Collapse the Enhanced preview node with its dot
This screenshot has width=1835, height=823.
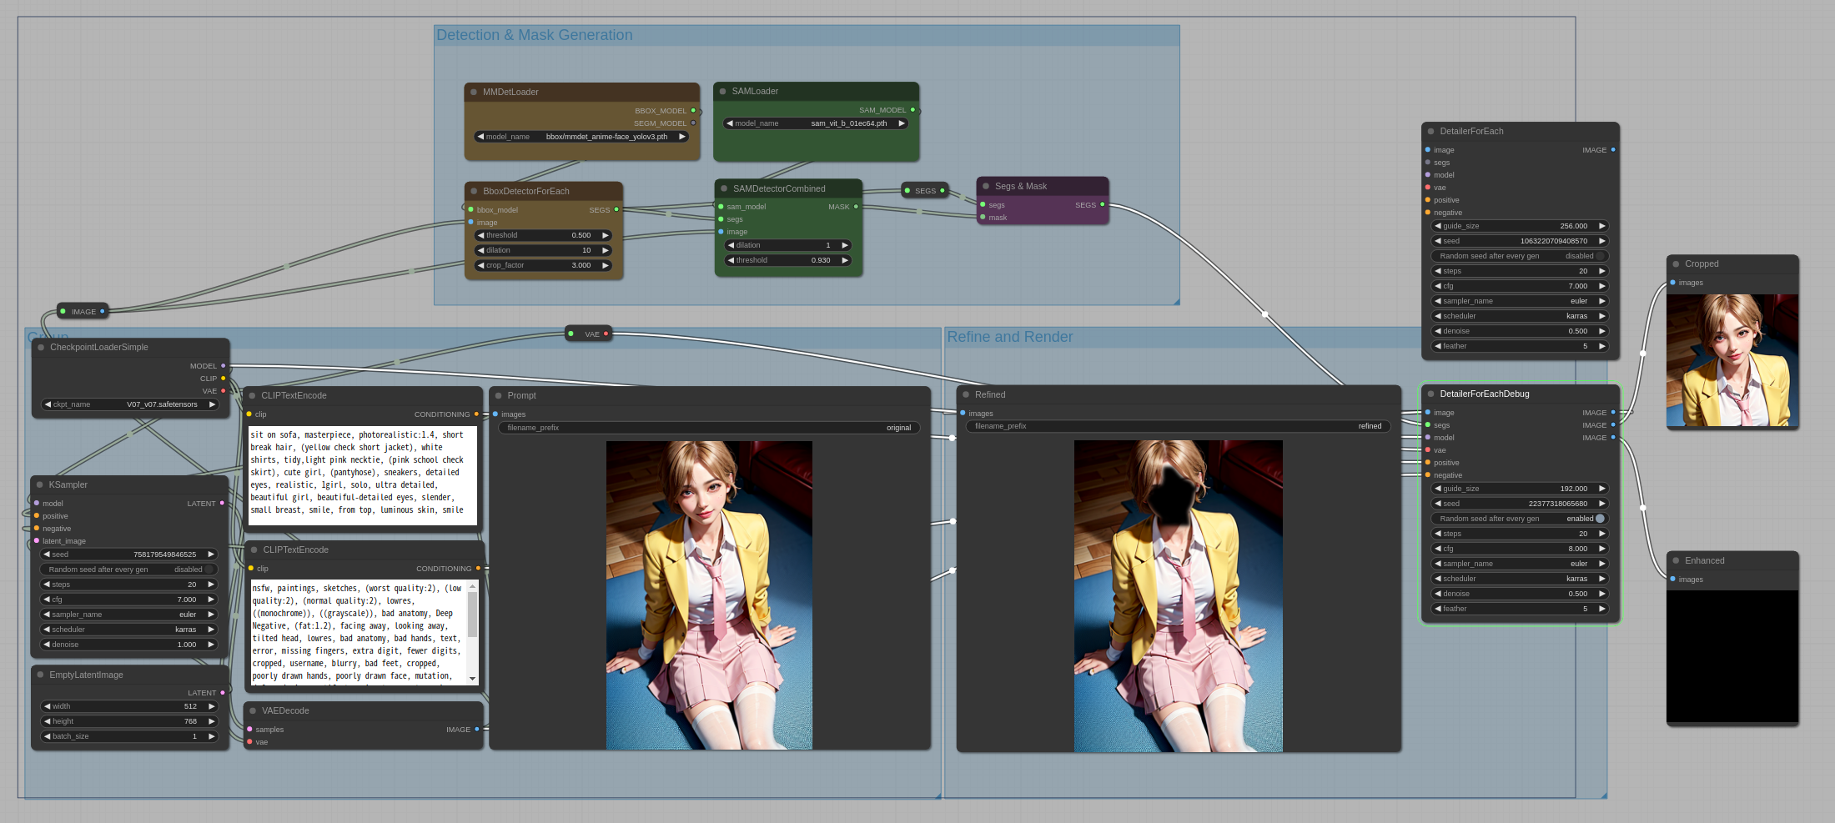(x=1675, y=561)
